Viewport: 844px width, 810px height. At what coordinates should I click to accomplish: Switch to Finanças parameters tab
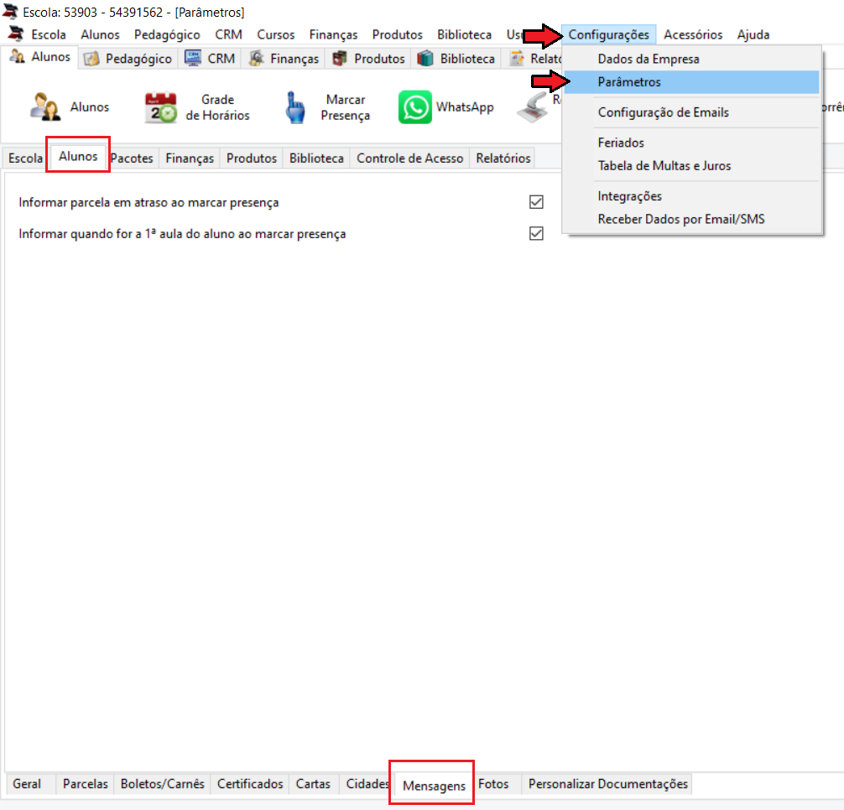(190, 158)
